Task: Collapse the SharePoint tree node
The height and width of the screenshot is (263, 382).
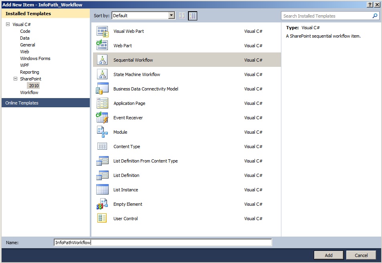Action: (15, 79)
